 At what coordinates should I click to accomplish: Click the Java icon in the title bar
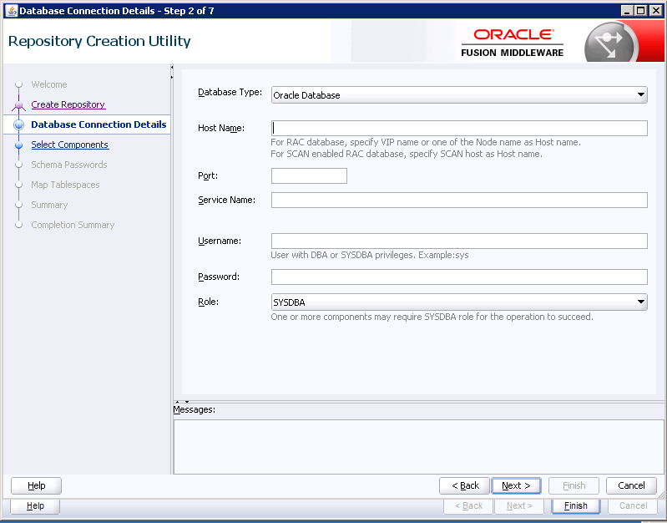point(12,11)
